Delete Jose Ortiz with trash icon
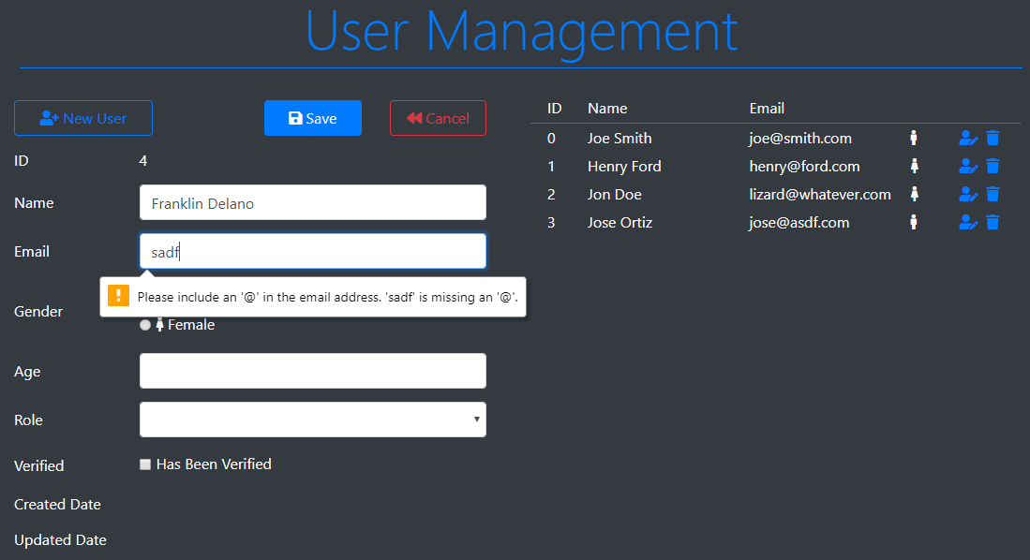 click(x=993, y=223)
